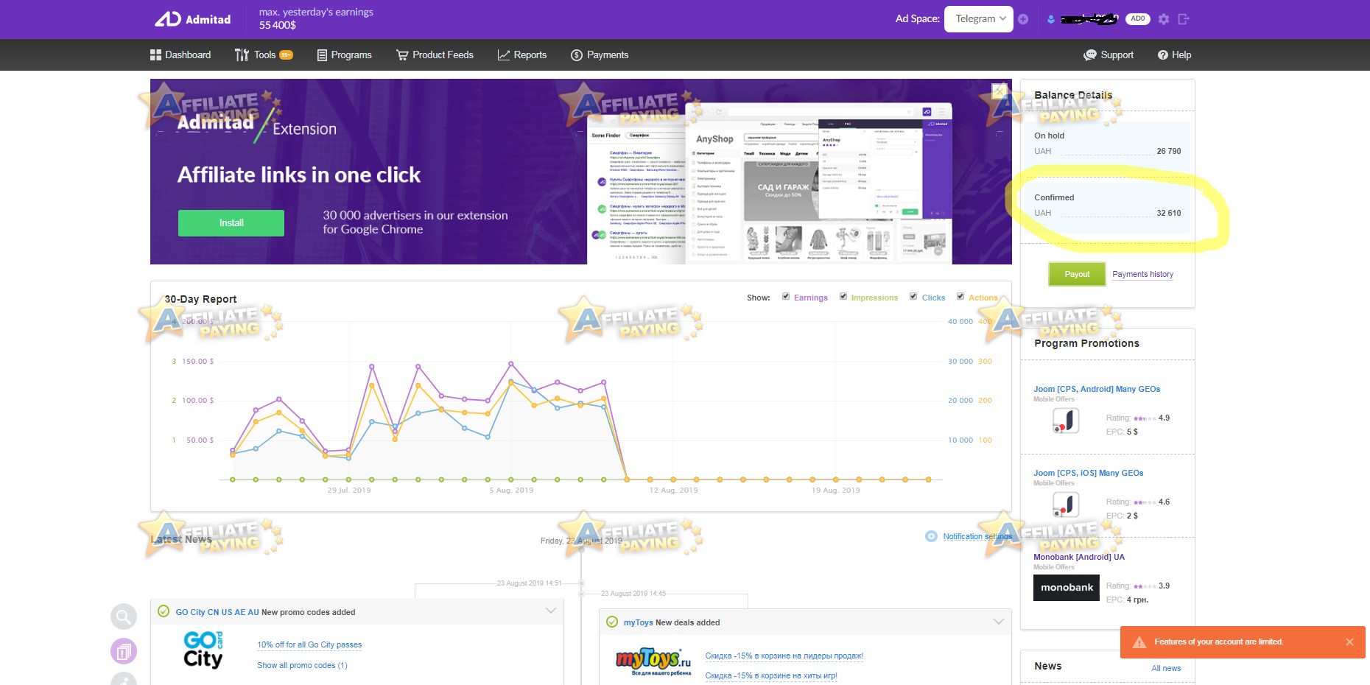Click the green Install button
The height and width of the screenshot is (685, 1370).
[x=231, y=223]
